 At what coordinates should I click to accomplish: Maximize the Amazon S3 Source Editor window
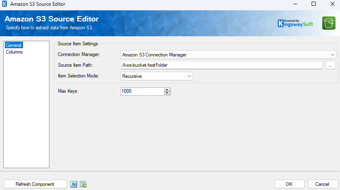[314, 4]
